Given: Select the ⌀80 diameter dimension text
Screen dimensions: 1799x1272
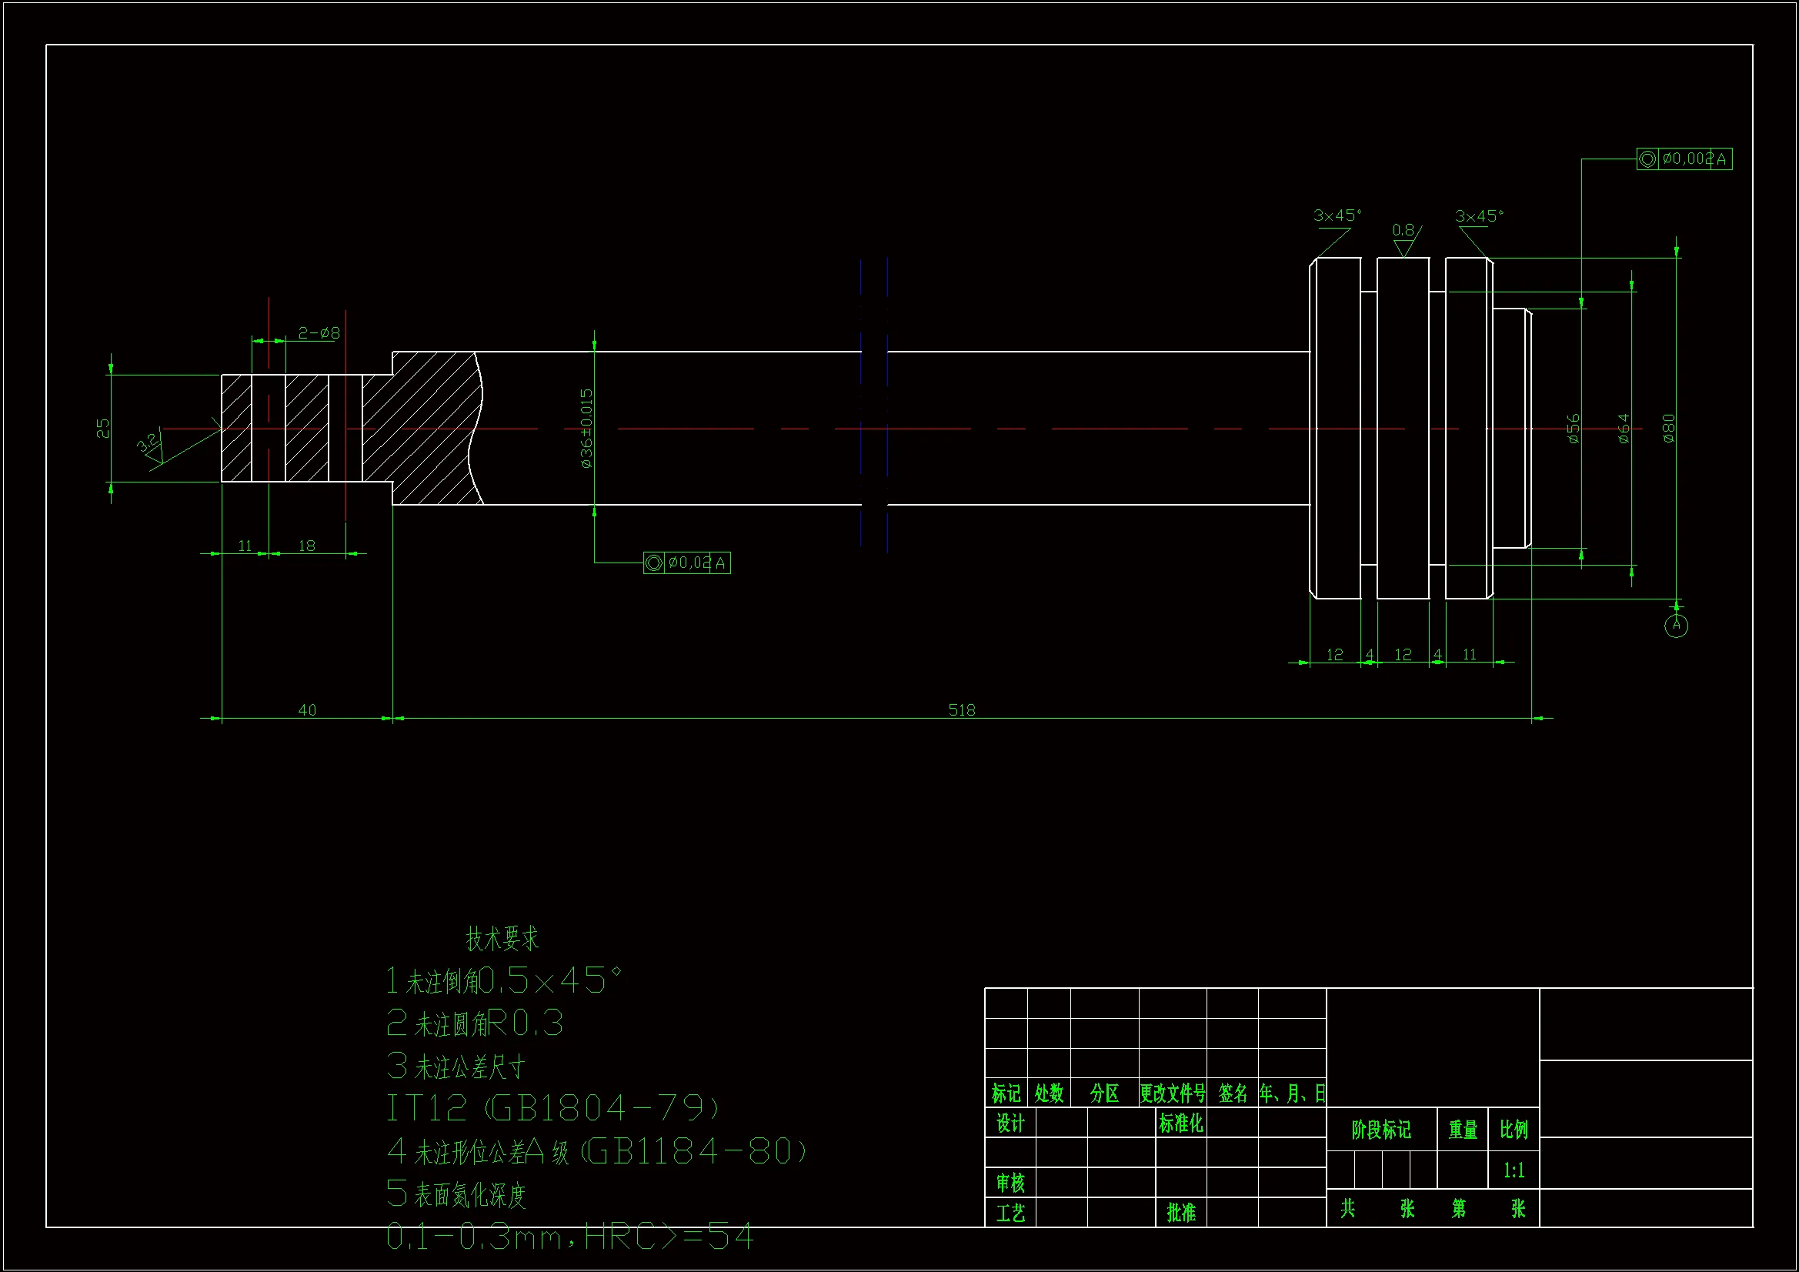Looking at the screenshot, I should tap(1669, 429).
